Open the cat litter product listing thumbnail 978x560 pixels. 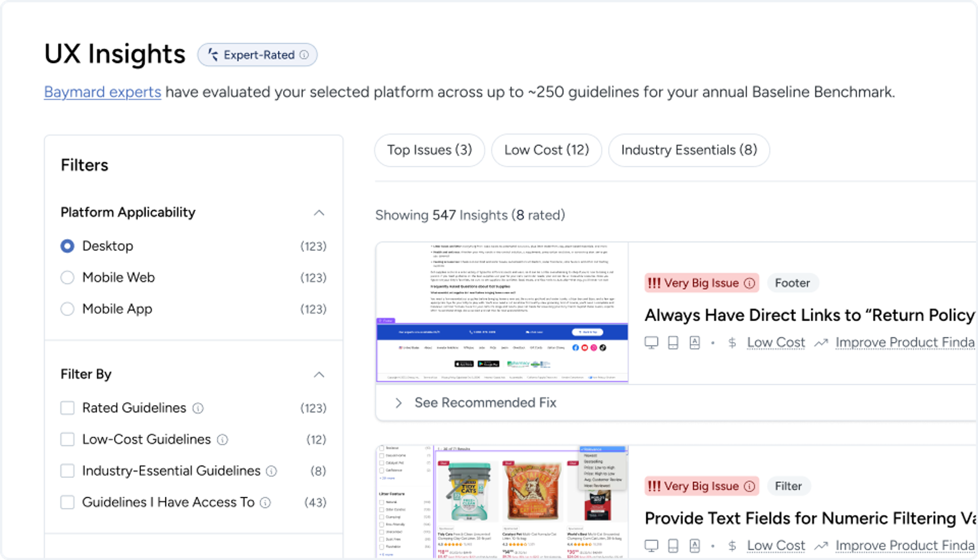tap(502, 502)
